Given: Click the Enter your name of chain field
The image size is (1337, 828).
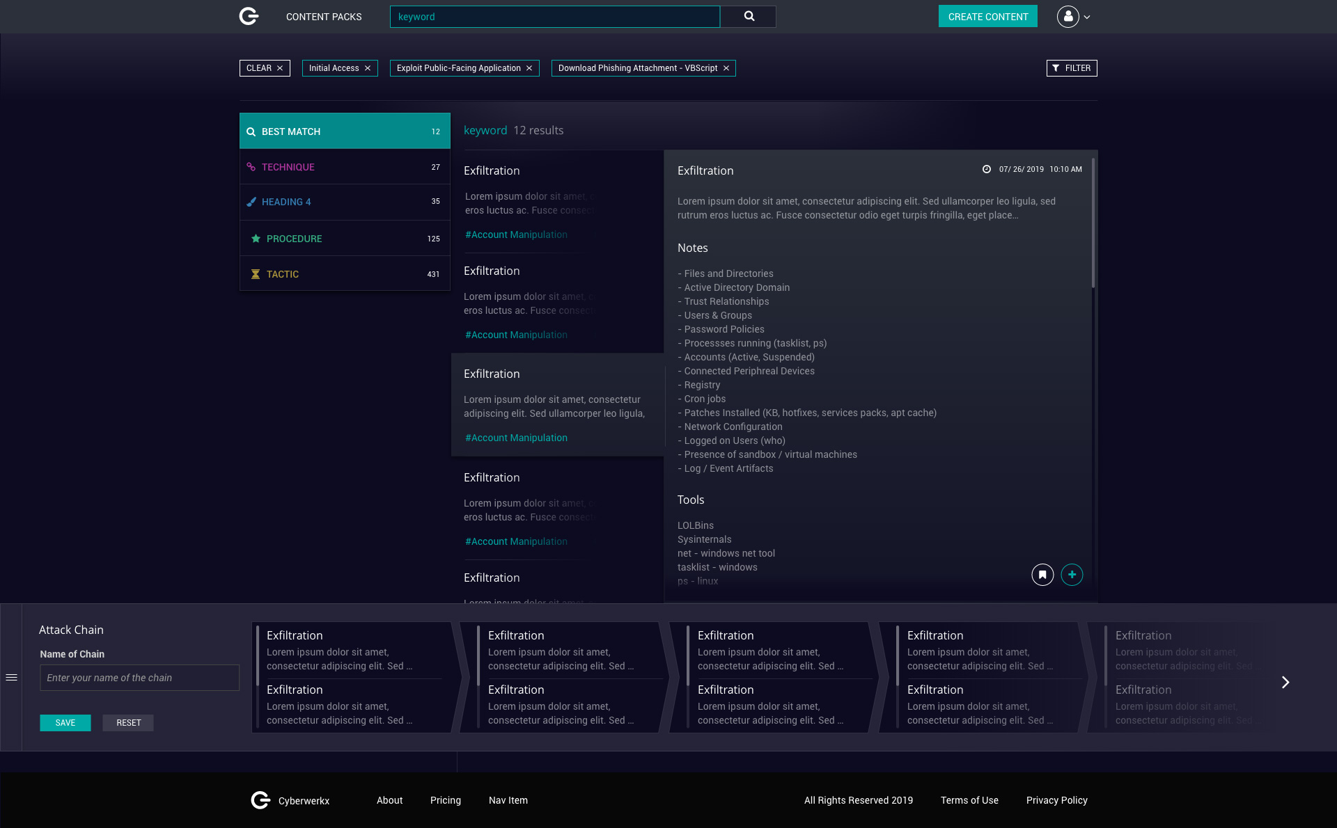Looking at the screenshot, I should (139, 677).
